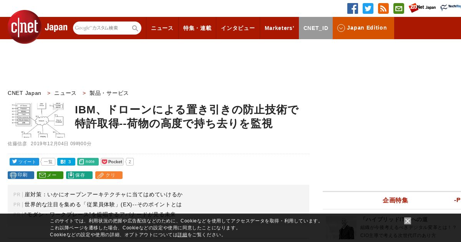This screenshot has height=242, width=461.
Task: Open the email newsletter icon
Action: coord(399,8)
